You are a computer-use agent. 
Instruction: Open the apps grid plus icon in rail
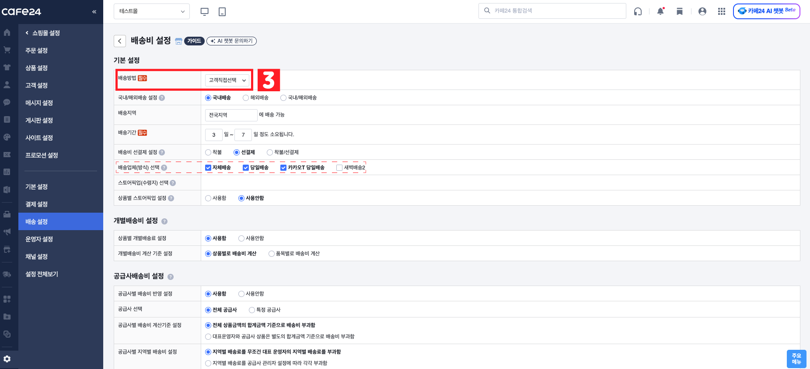pyautogui.click(x=7, y=299)
